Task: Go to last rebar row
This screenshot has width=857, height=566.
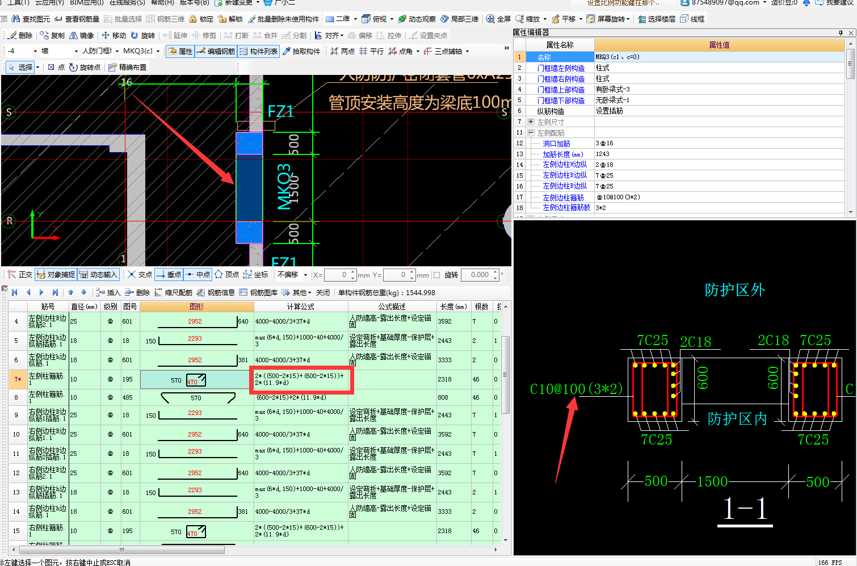Action: click(x=55, y=292)
